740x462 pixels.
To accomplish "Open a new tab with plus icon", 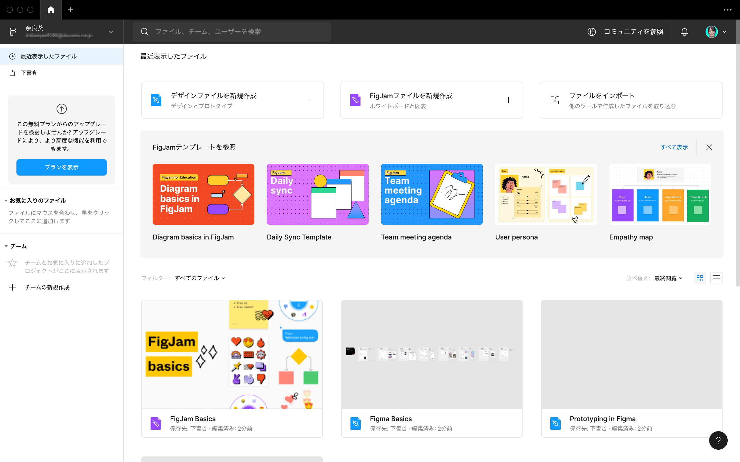I will [x=70, y=10].
